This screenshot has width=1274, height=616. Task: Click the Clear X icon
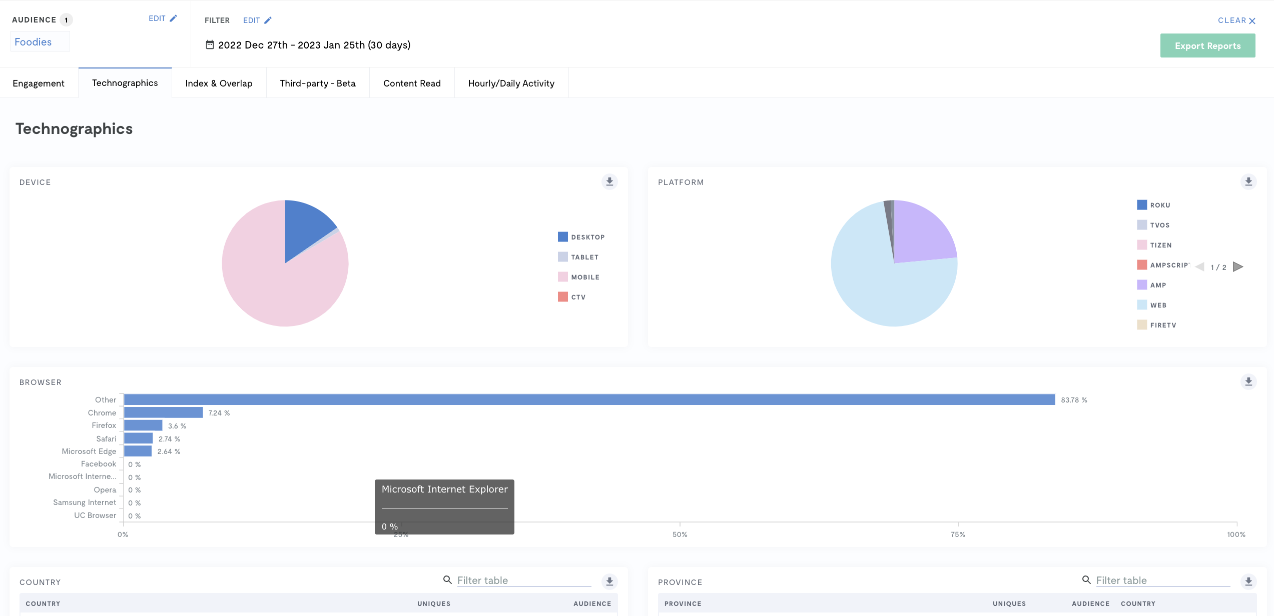click(x=1252, y=21)
